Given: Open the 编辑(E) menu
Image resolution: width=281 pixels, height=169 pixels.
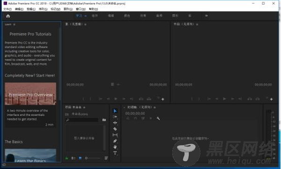Looking at the screenshot, I should coord(19,9).
